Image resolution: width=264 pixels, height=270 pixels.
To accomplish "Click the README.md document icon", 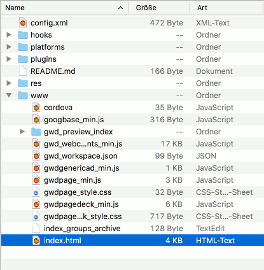I will point(23,71).
